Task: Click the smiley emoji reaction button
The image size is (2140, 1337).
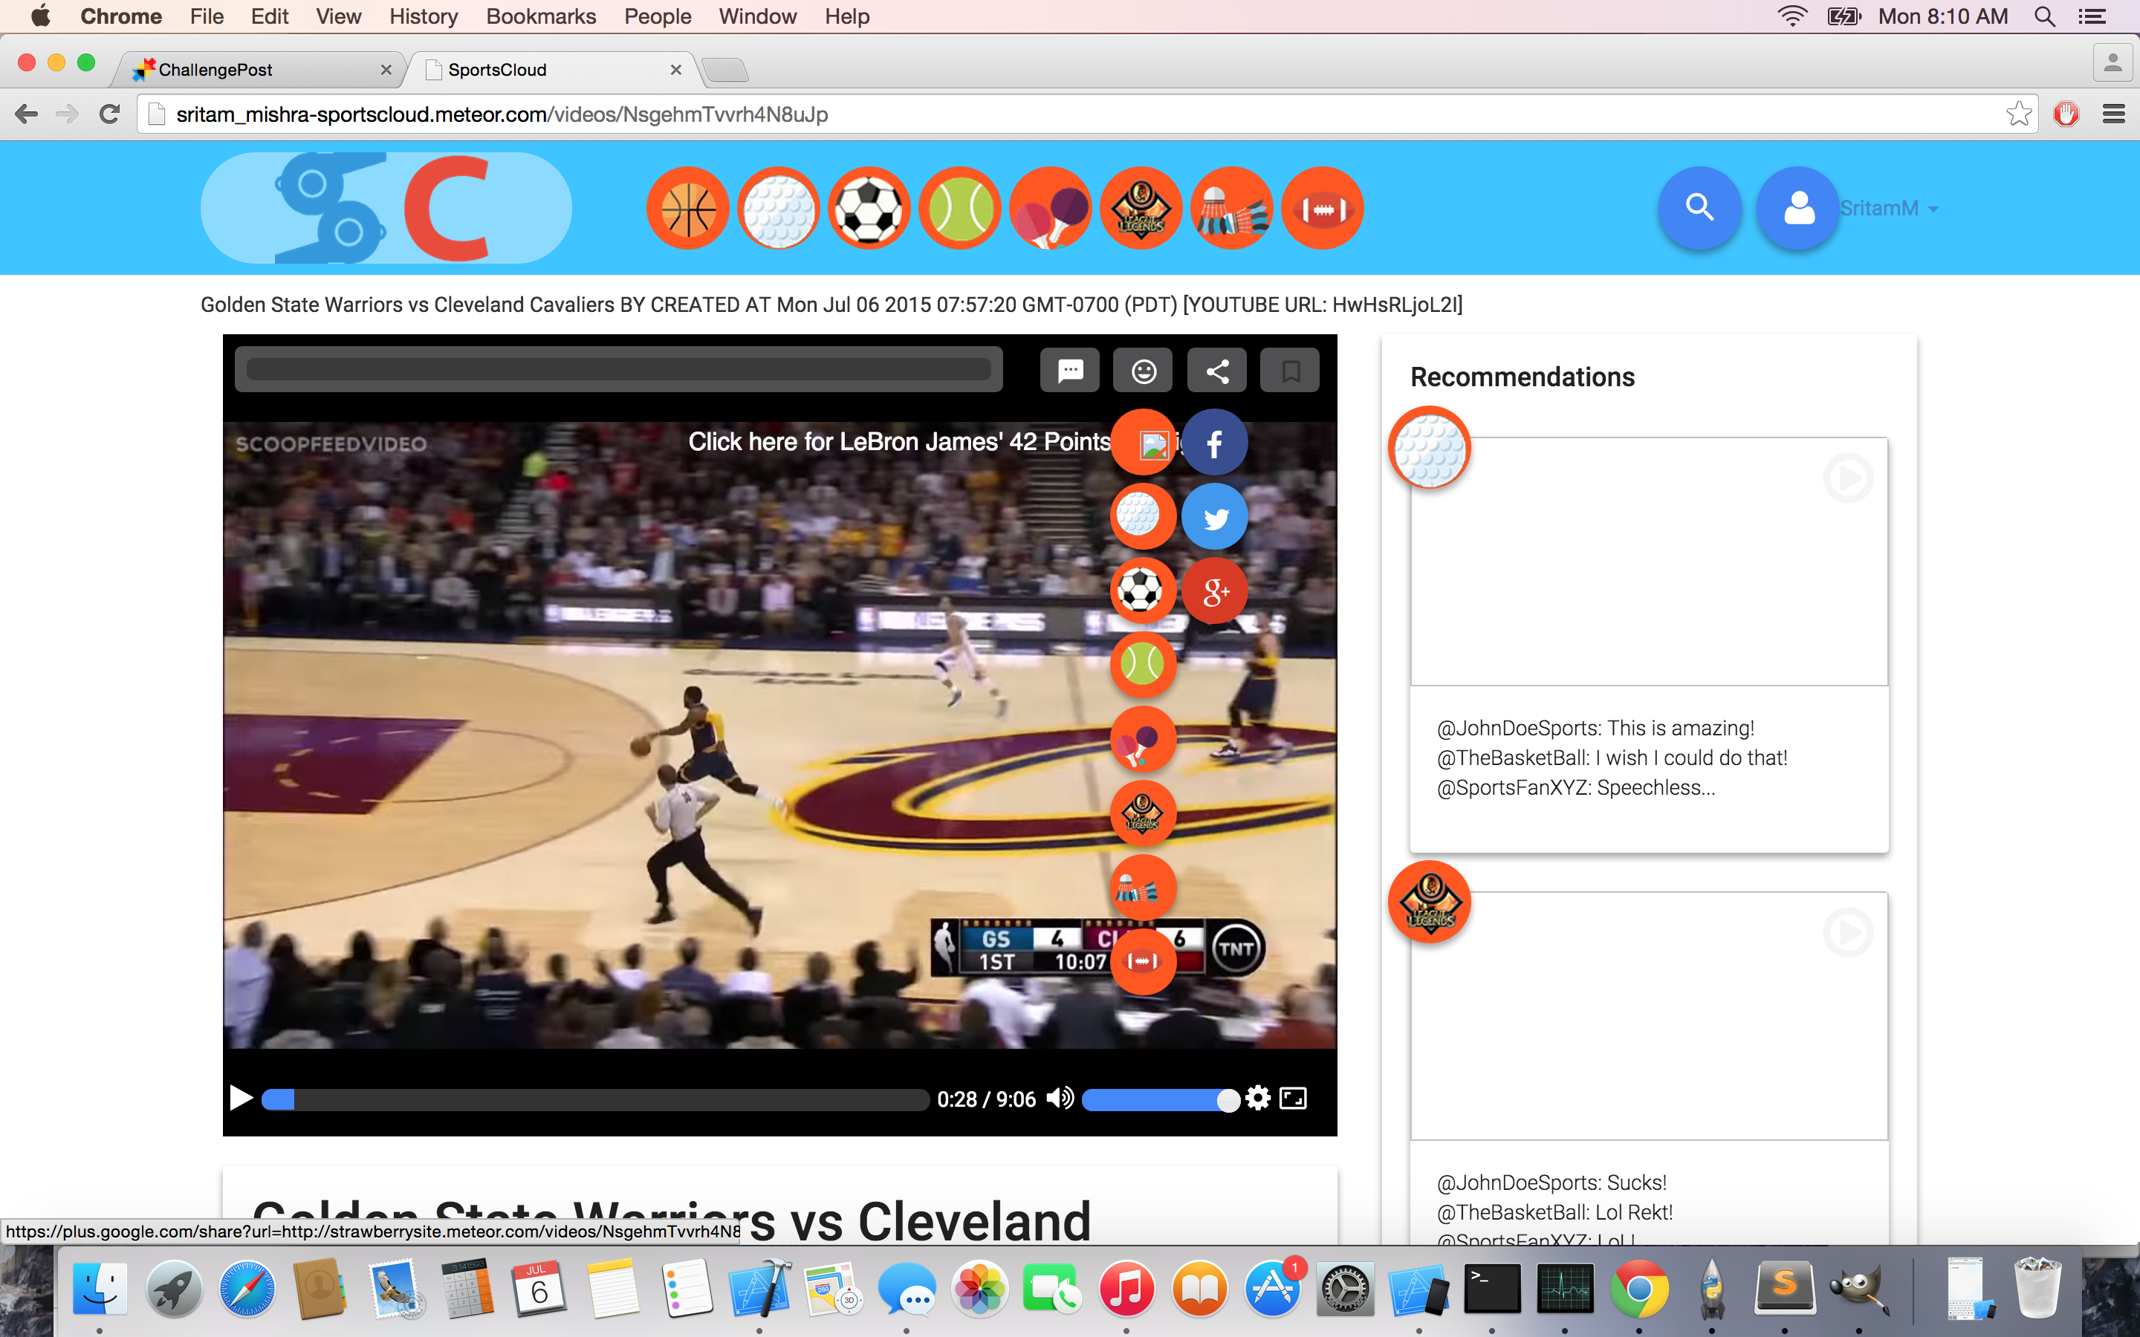Action: coord(1144,371)
